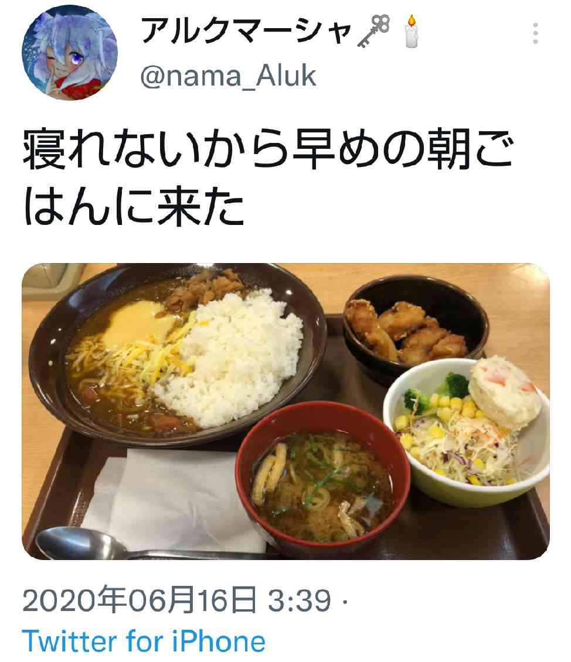This screenshot has height=662, width=571.
Task: Click the date 2020年06月16日
Action: pyautogui.click(x=140, y=600)
